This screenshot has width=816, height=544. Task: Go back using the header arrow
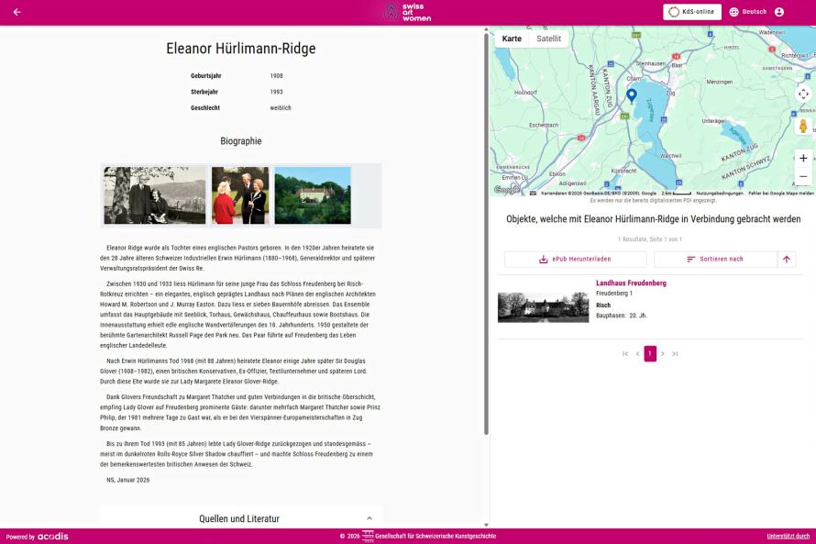pyautogui.click(x=17, y=12)
